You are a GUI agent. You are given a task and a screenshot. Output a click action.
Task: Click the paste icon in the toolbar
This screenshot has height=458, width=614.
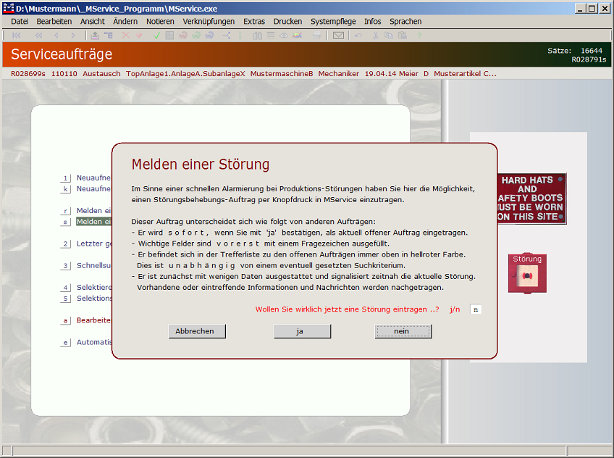401,35
